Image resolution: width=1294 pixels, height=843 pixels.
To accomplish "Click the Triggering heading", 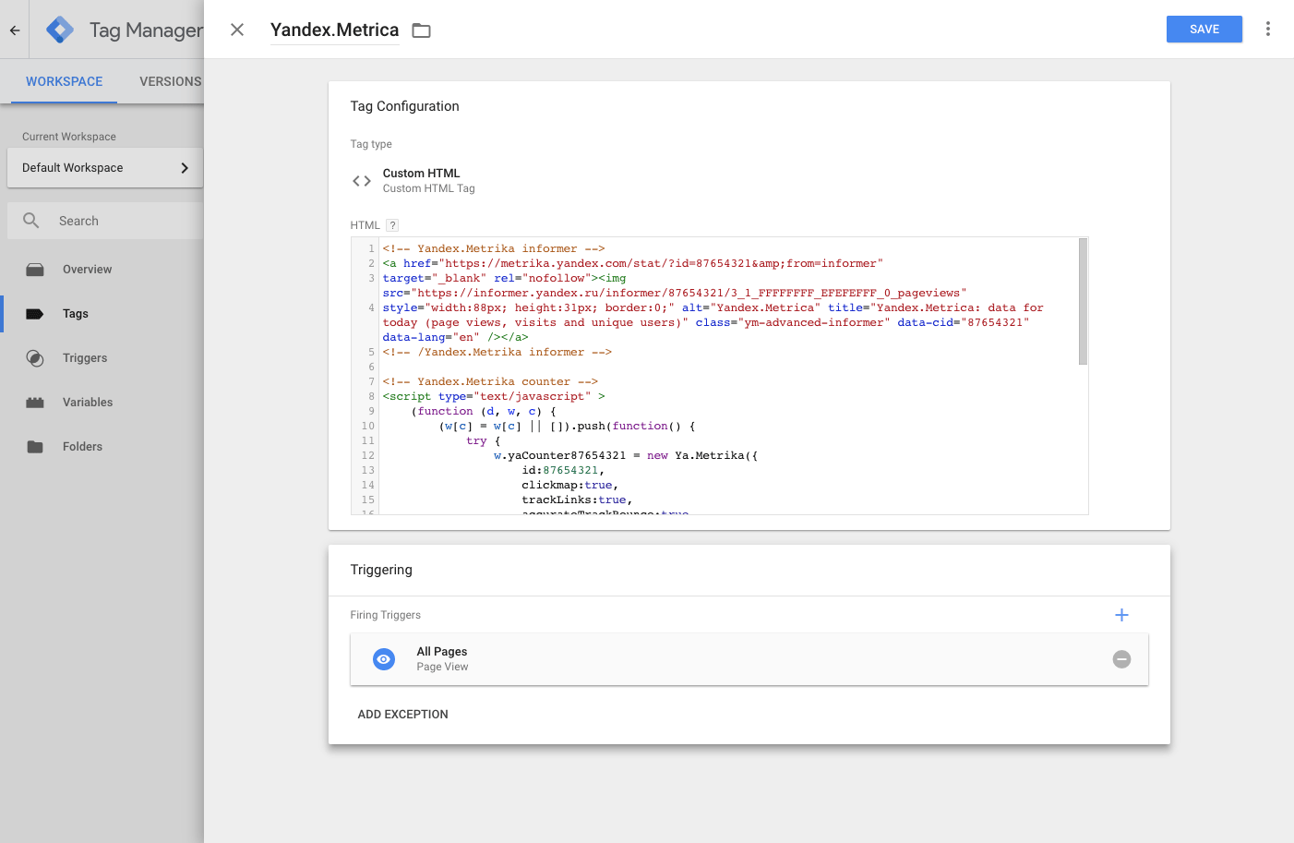I will 381,570.
